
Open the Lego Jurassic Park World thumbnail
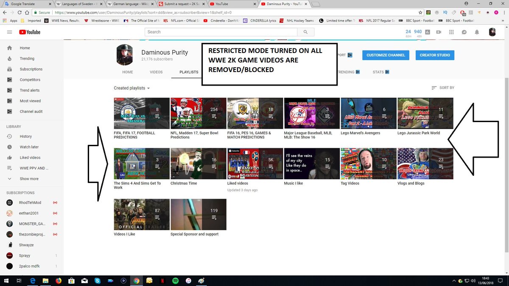(x=425, y=113)
